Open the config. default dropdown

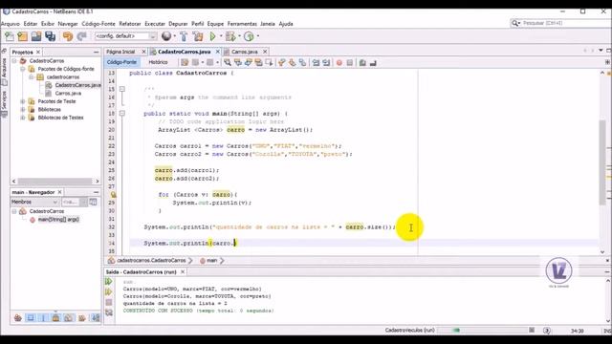point(125,36)
